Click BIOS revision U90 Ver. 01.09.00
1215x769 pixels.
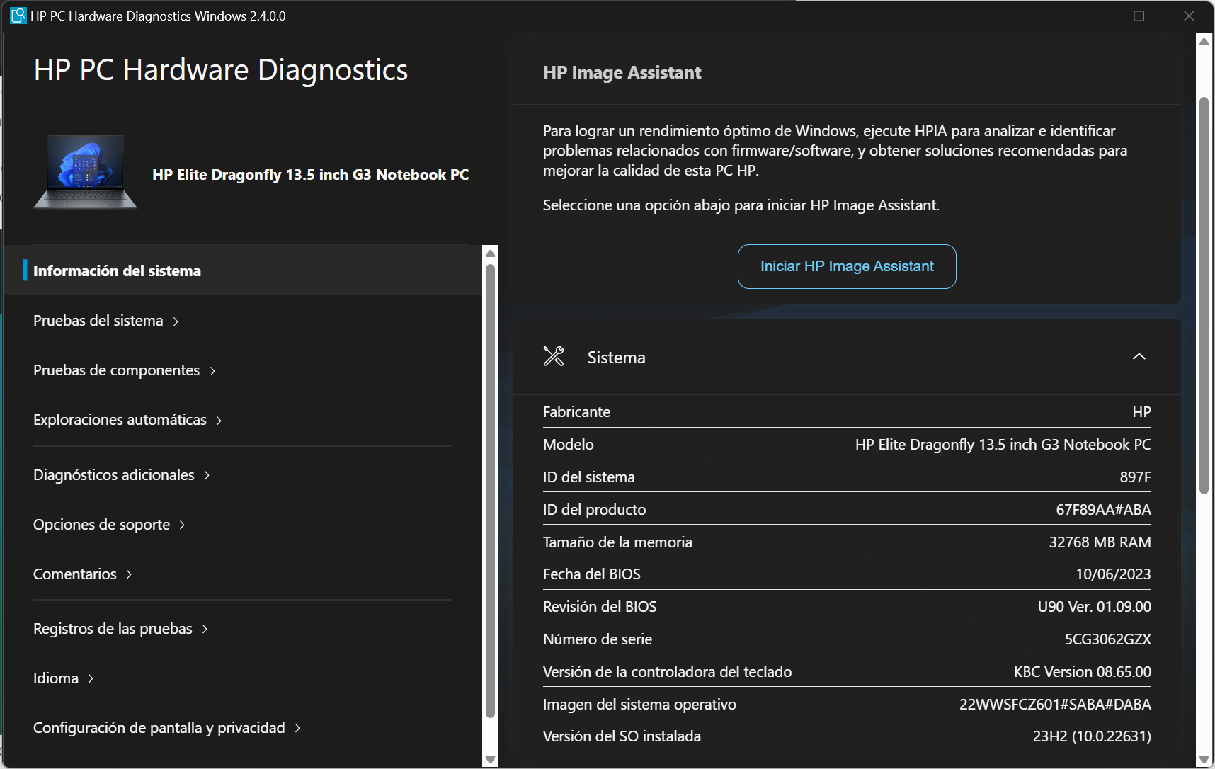pos(1094,607)
